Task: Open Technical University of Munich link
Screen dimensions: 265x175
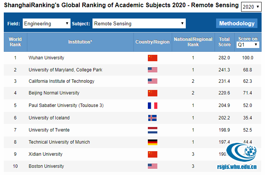Action: click(x=59, y=142)
